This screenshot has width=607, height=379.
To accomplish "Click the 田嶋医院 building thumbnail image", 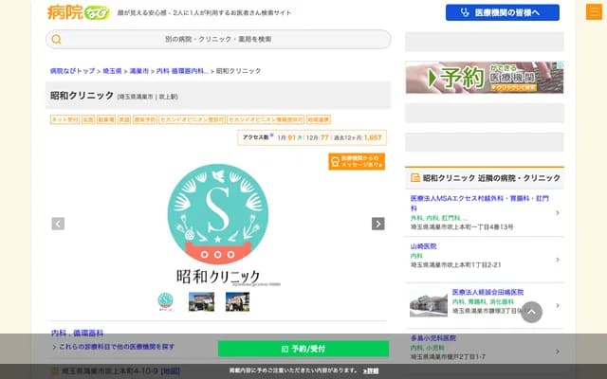I will [x=429, y=305].
